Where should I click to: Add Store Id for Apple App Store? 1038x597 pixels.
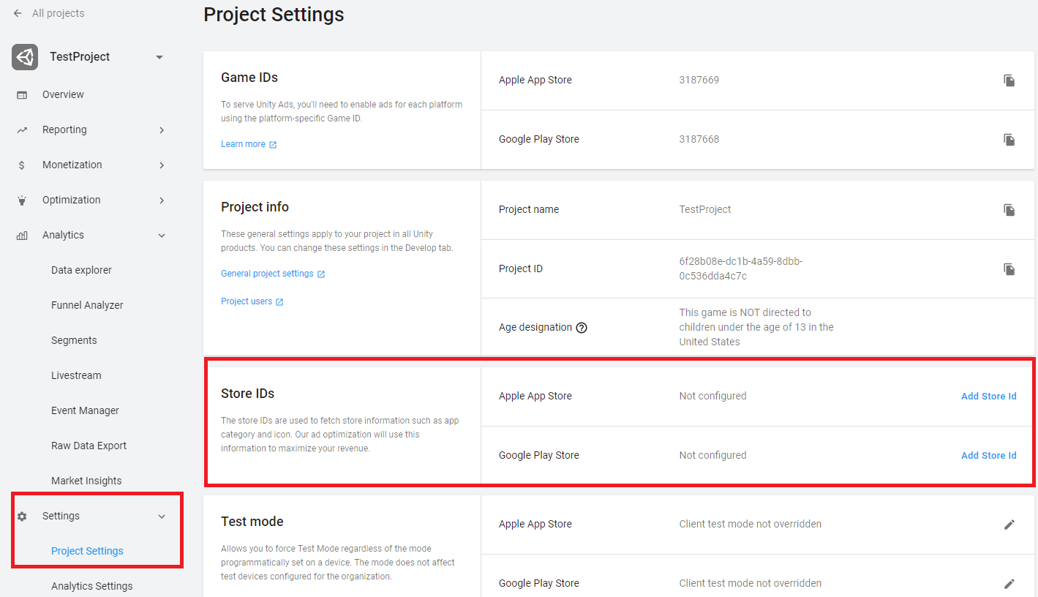(x=988, y=396)
